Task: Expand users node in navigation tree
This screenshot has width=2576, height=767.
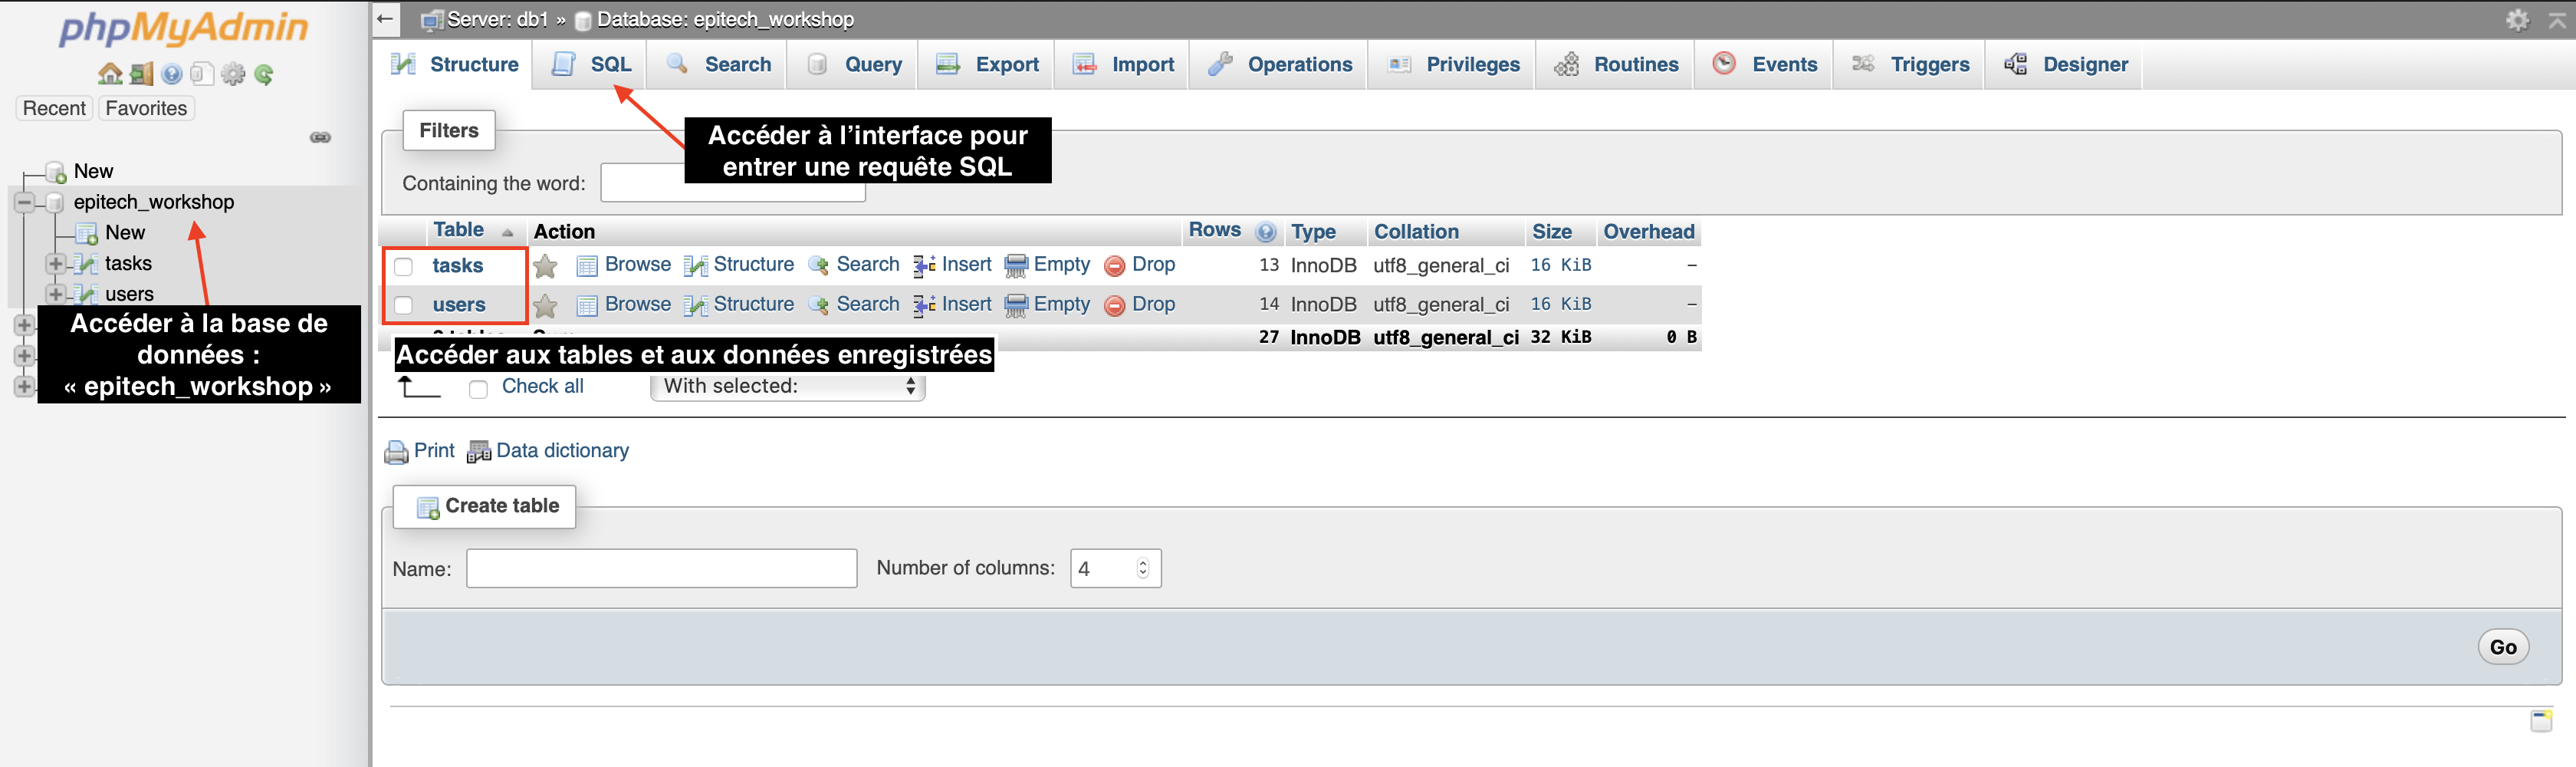Action: pyautogui.click(x=56, y=295)
